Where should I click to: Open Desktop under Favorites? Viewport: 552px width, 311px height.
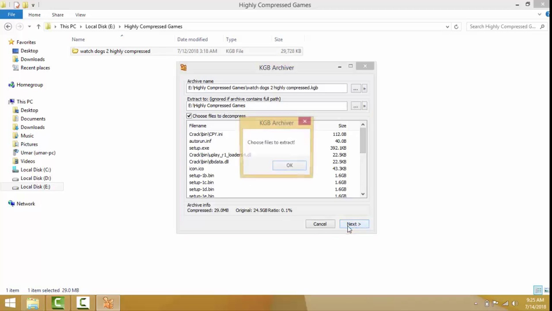pyautogui.click(x=29, y=51)
